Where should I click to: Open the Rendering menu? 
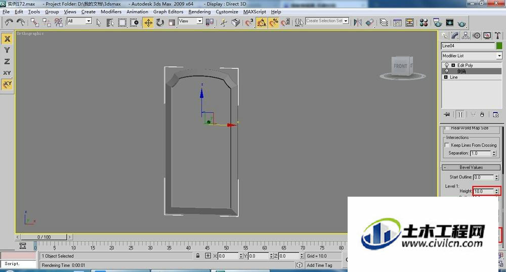[x=199, y=12]
